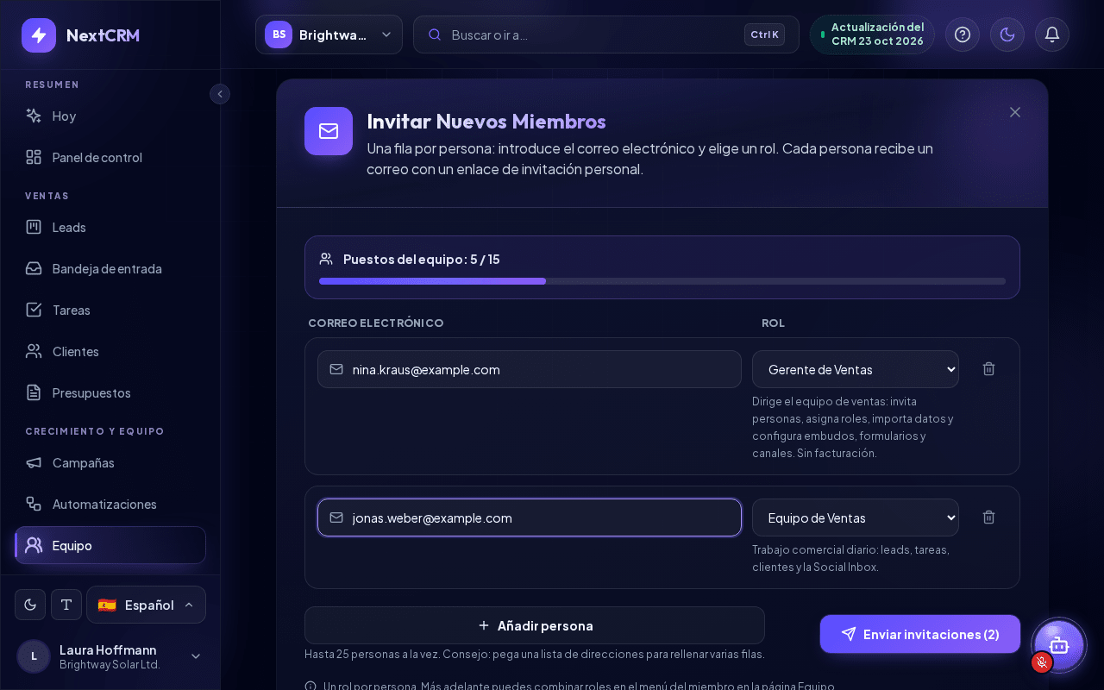Navigate to Campañas
The width and height of the screenshot is (1104, 690).
(110, 462)
